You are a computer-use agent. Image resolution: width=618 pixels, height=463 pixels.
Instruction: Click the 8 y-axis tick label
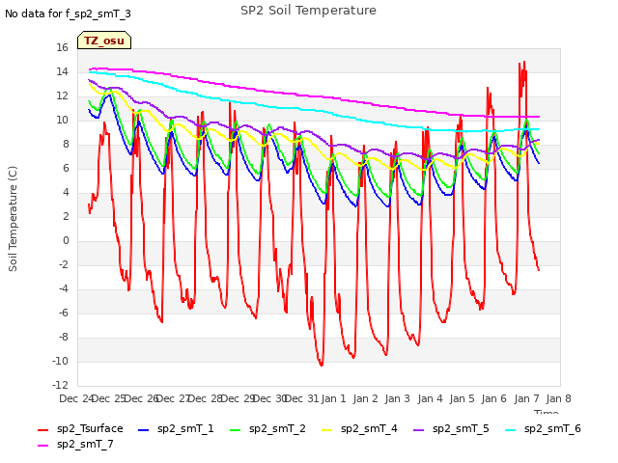(66, 144)
